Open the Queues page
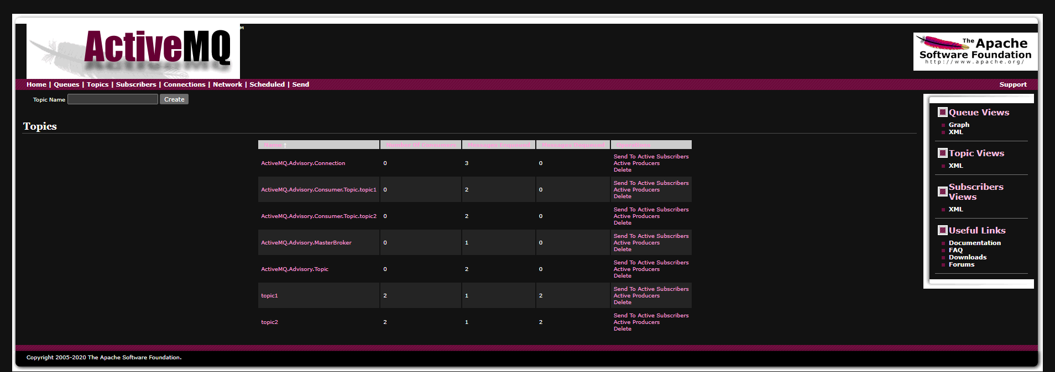 (66, 84)
